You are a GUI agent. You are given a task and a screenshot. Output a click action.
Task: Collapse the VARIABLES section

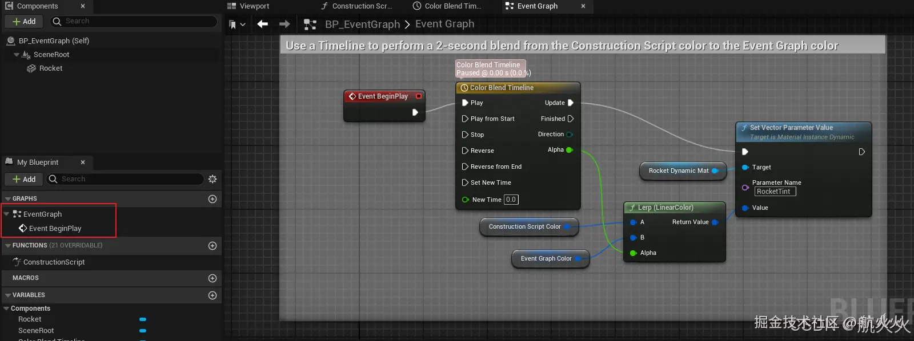pyautogui.click(x=8, y=295)
